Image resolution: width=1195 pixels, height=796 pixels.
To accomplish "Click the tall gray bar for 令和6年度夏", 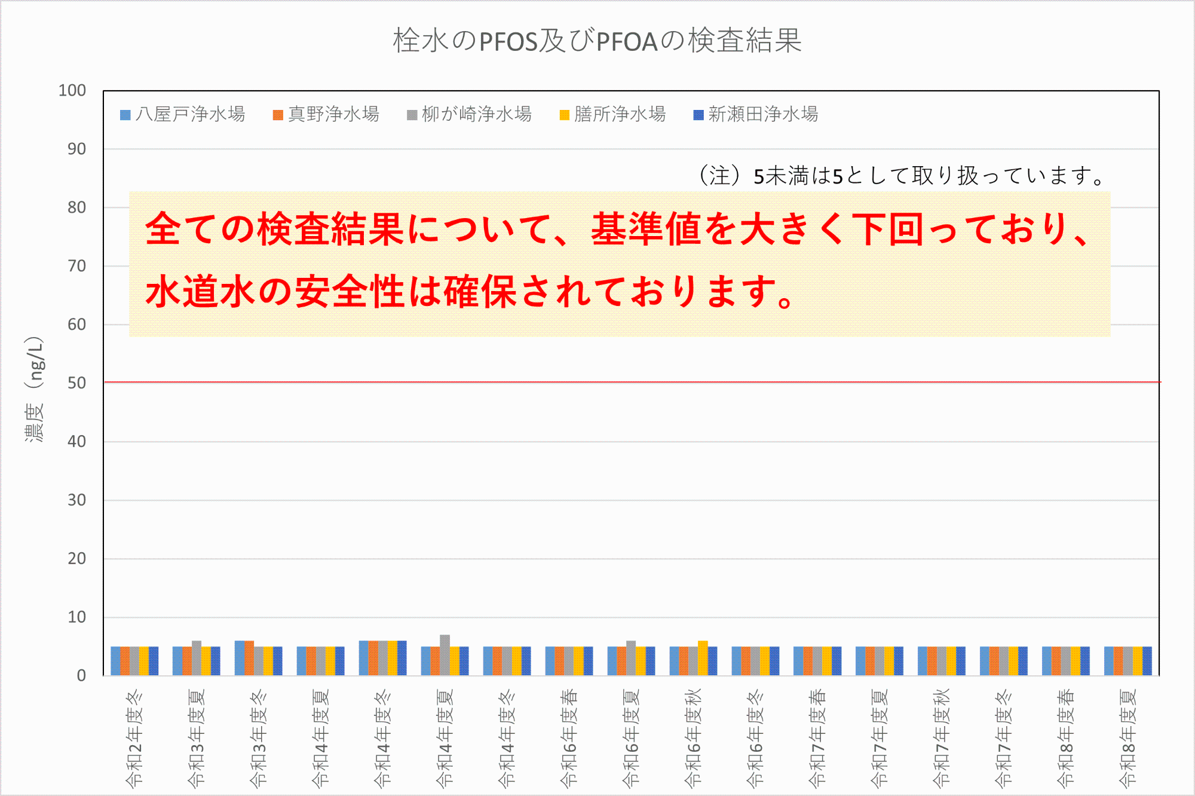I will point(631,658).
